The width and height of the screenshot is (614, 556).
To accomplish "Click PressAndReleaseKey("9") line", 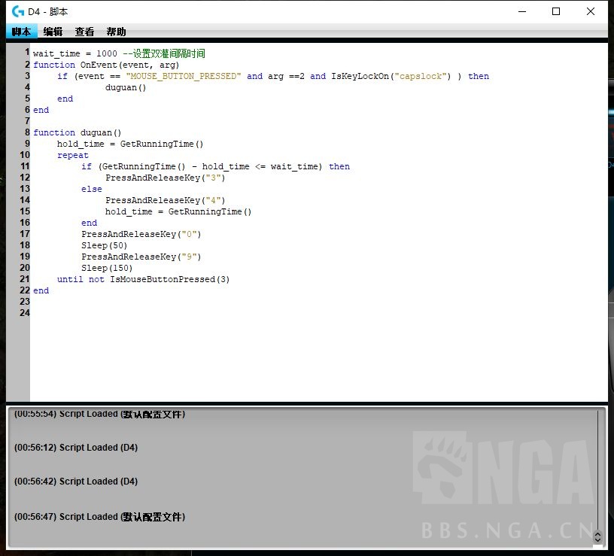I will 141,257.
